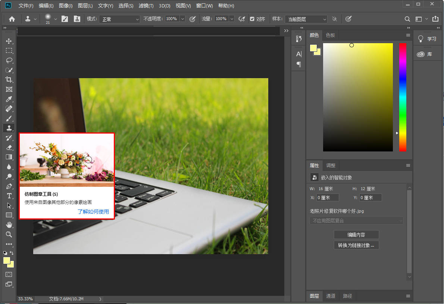
Task: Select the Eyedropper tool
Action: point(9,99)
